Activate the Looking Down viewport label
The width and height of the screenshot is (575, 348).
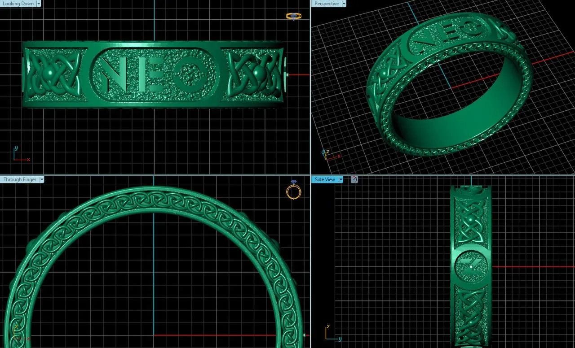pyautogui.click(x=18, y=4)
